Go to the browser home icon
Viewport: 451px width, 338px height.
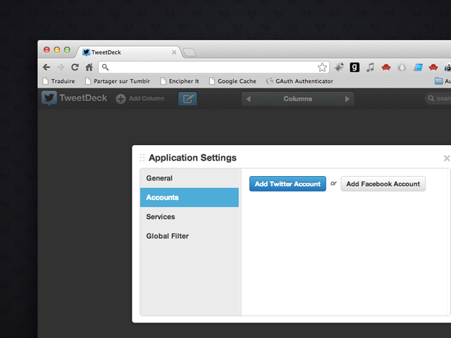(x=89, y=68)
